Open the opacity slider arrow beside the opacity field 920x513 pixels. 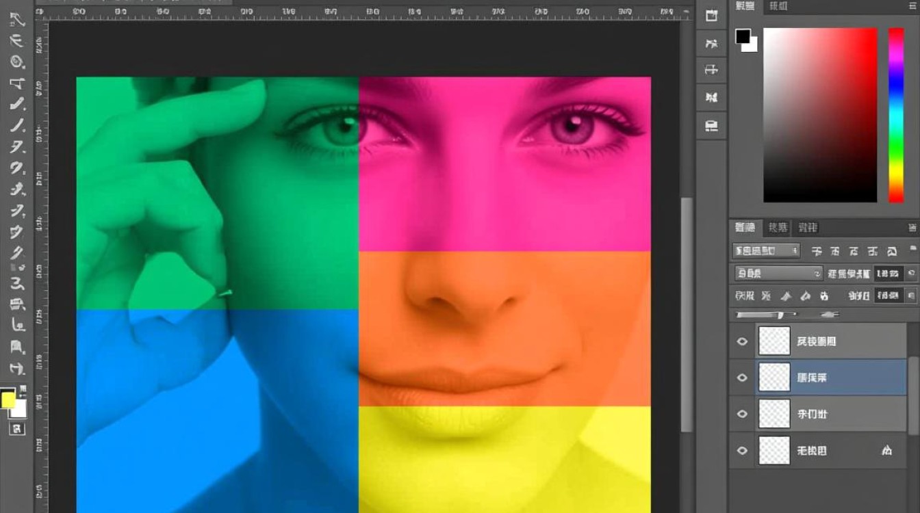tap(911, 274)
